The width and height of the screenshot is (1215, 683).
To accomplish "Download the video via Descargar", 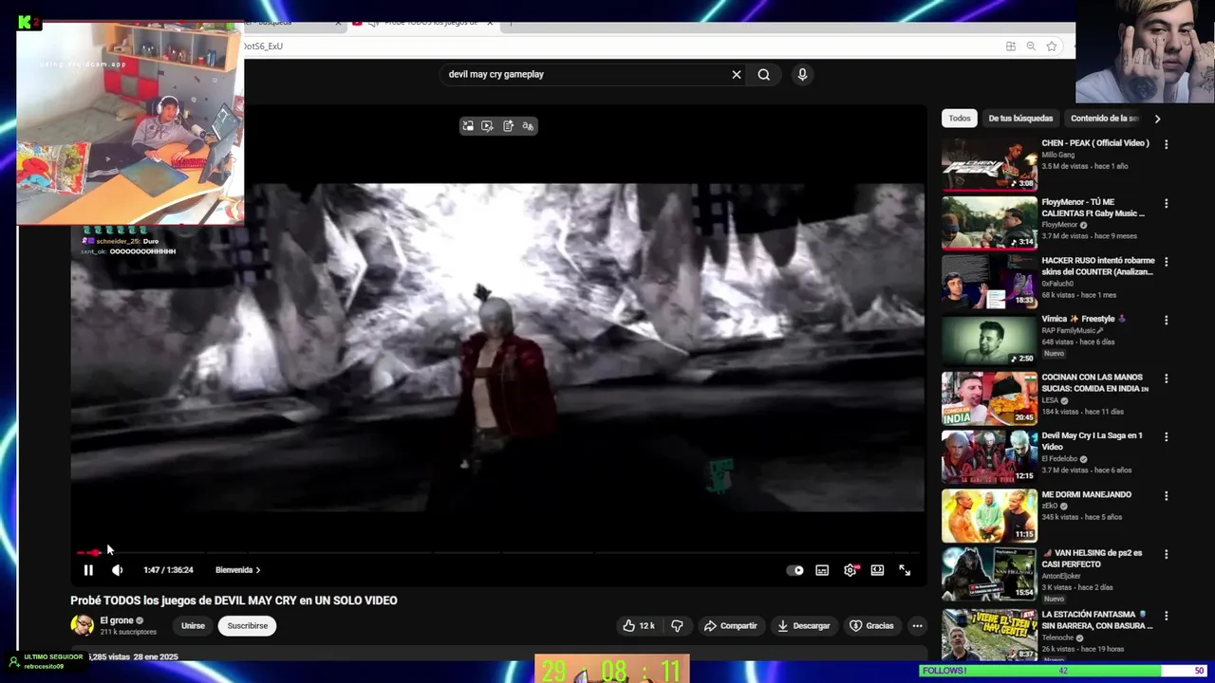I will (x=803, y=626).
